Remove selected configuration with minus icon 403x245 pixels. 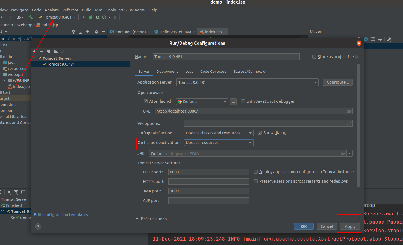pos(42,51)
